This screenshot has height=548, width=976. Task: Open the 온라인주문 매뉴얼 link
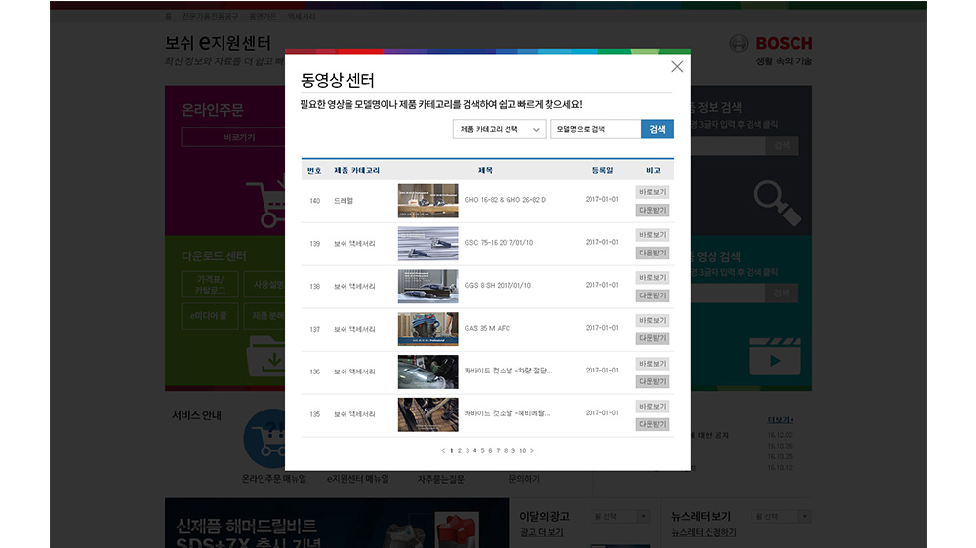point(274,479)
